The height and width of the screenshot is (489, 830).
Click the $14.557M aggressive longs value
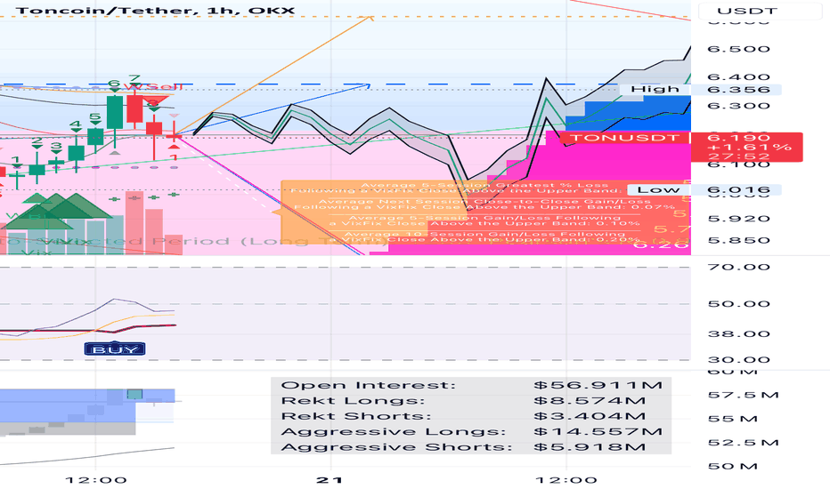point(598,432)
